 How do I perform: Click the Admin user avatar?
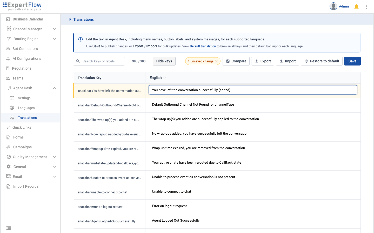pos(333,6)
